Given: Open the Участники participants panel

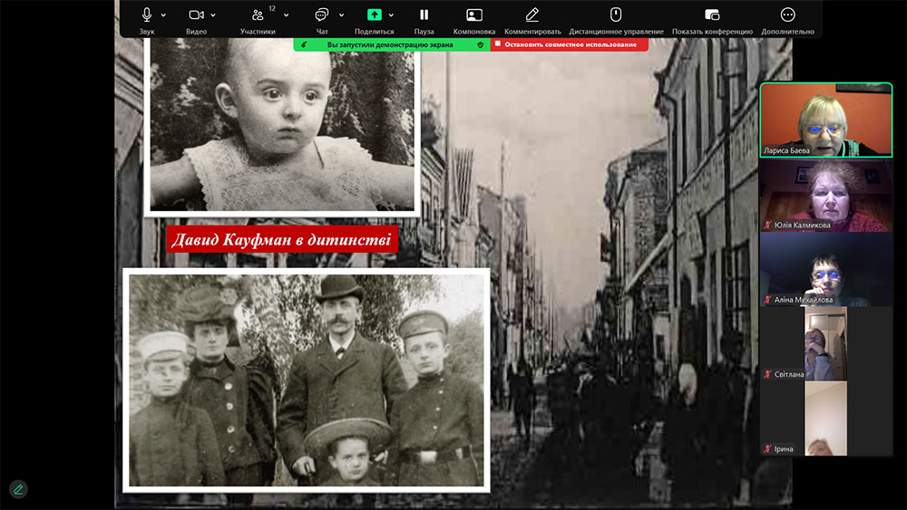Looking at the screenshot, I should click(x=258, y=15).
